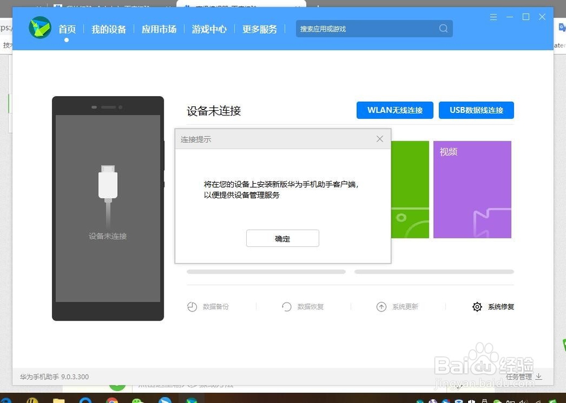Viewport: 566px width, 403px height.
Task: Open WeChat icon in taskbar
Action: point(138,400)
